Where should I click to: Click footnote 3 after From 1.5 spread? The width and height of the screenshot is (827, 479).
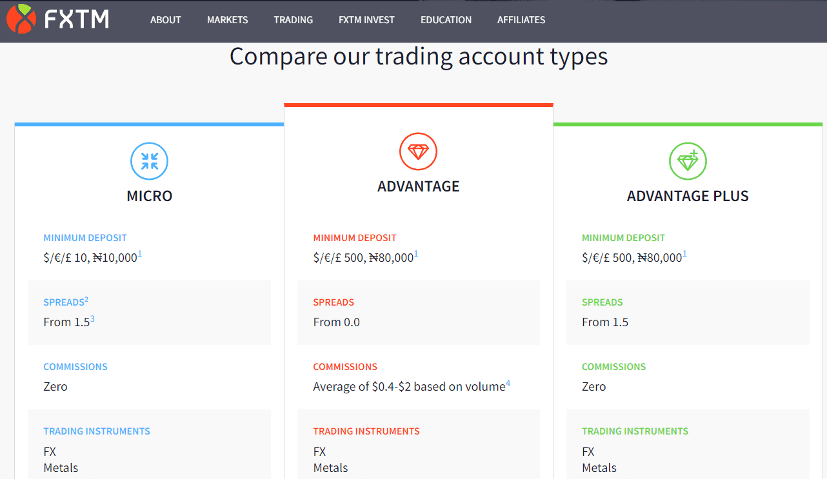point(92,317)
